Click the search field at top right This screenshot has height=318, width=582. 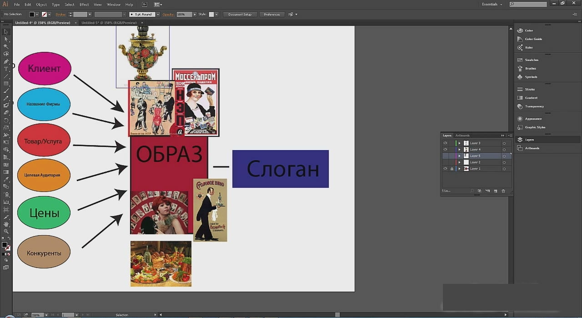pyautogui.click(x=528, y=5)
